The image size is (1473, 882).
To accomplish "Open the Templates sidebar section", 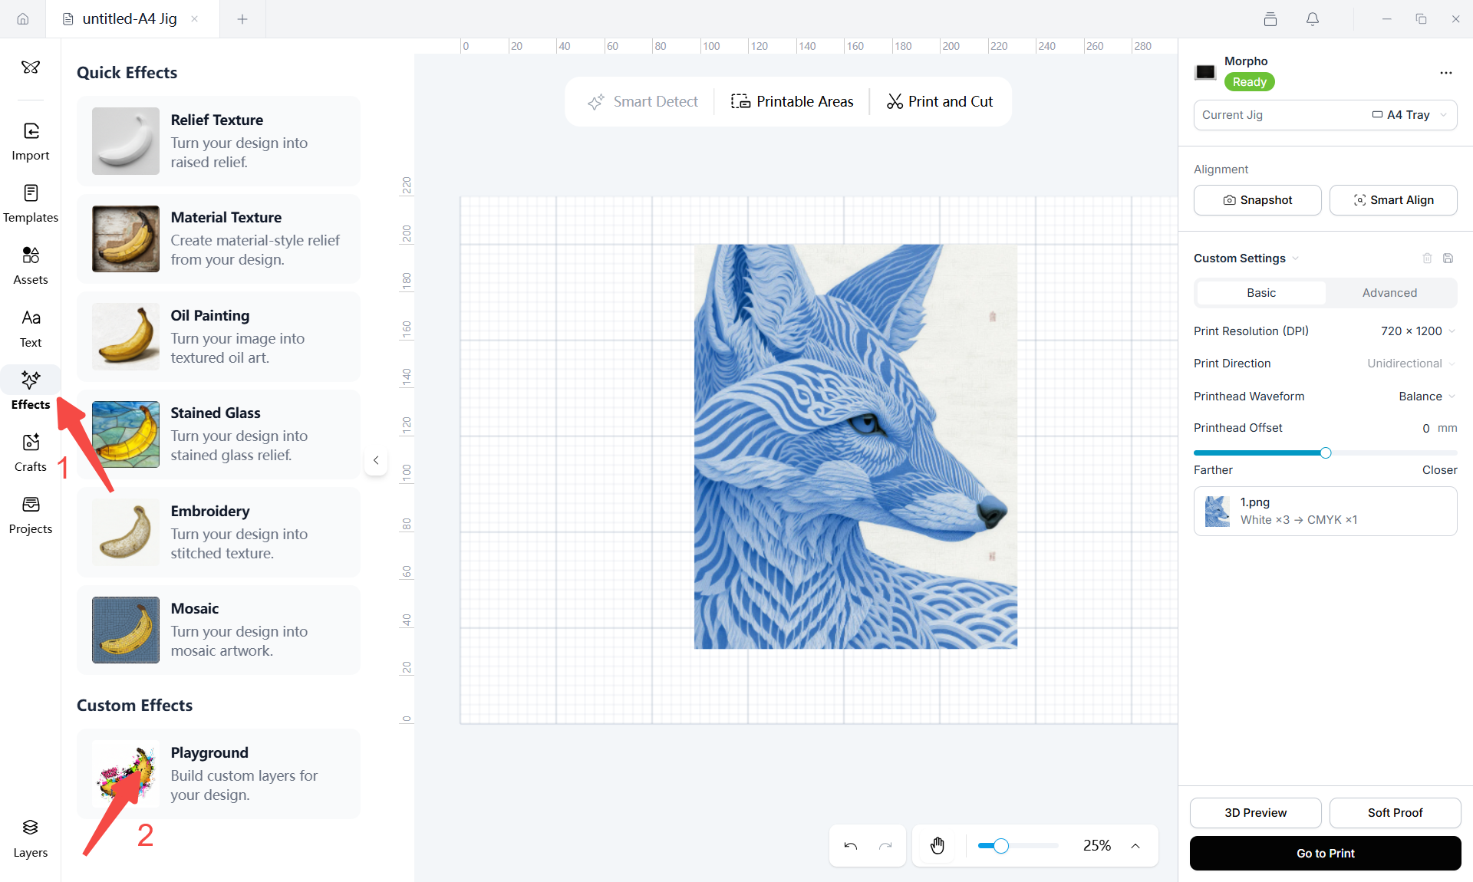I will [x=31, y=204].
